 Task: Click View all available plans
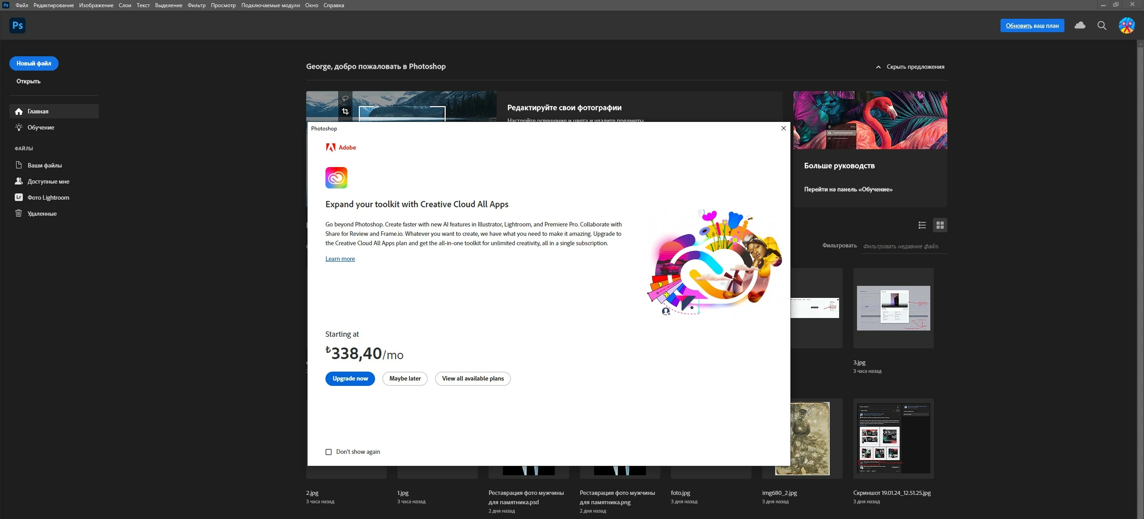pos(473,378)
